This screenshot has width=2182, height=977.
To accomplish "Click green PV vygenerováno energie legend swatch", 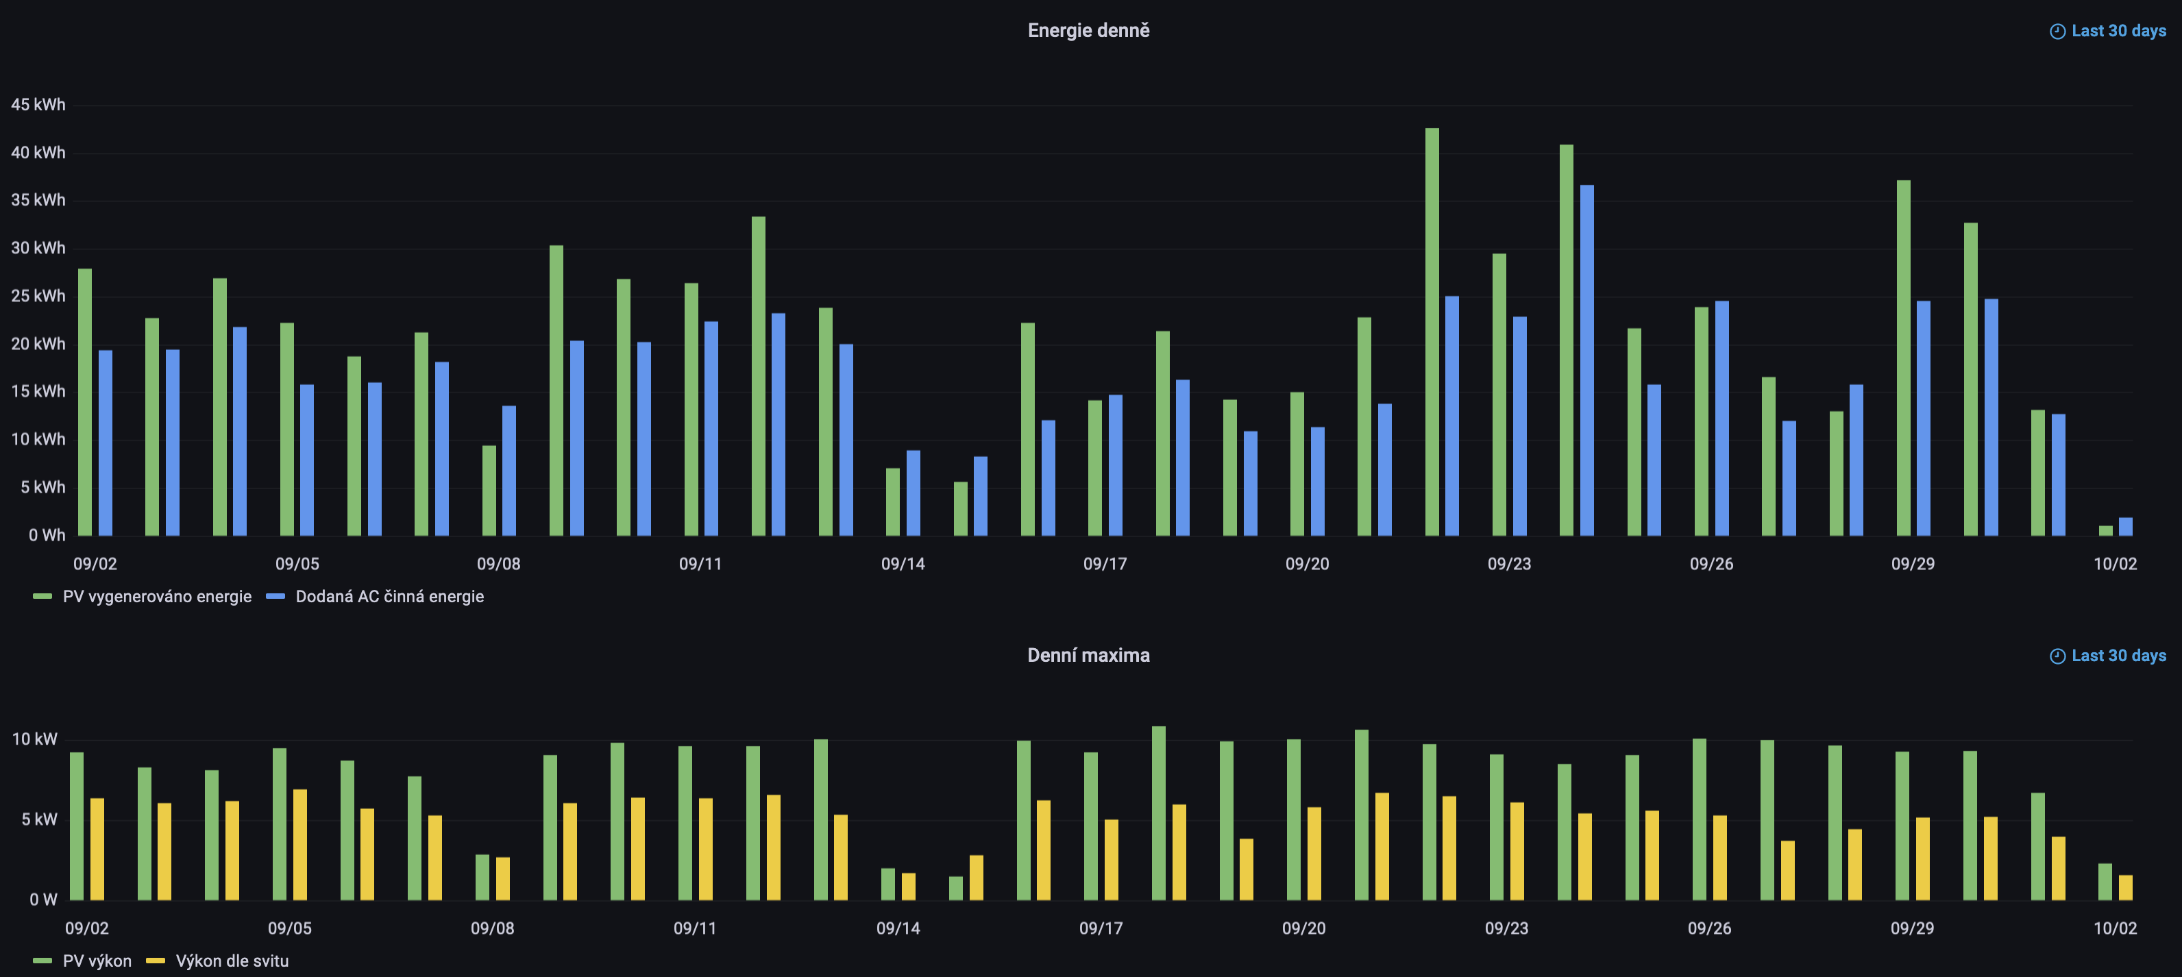I will (x=42, y=597).
